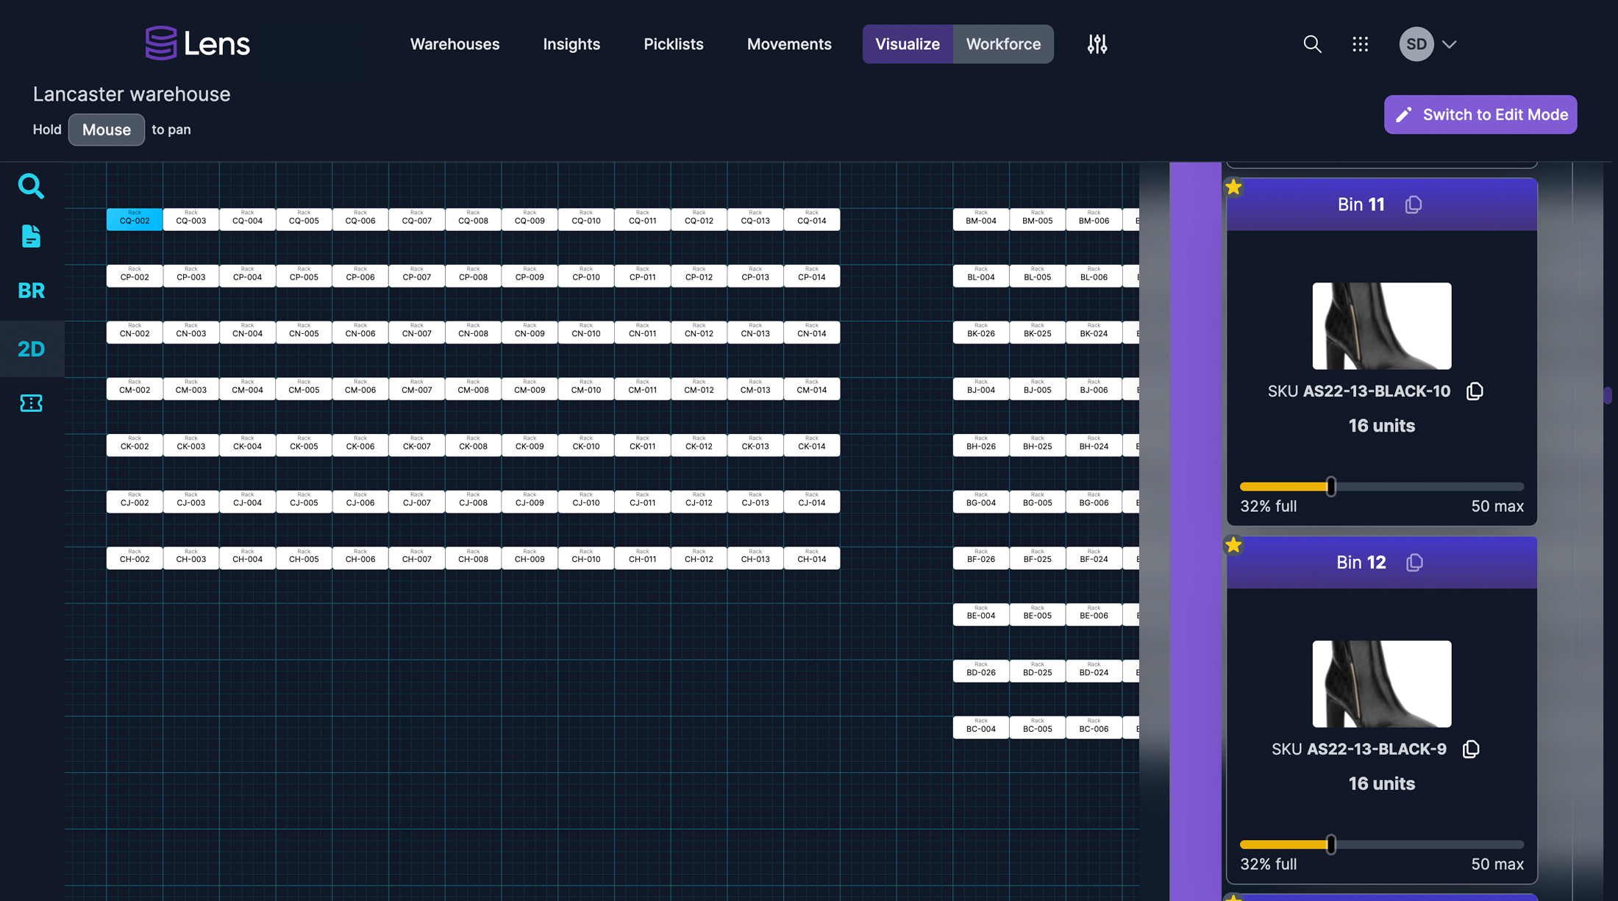
Task: Open the filter sliders icon in the top bar
Action: (x=1097, y=44)
